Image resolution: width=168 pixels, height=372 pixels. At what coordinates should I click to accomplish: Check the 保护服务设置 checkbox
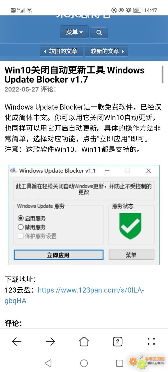pos(21,236)
